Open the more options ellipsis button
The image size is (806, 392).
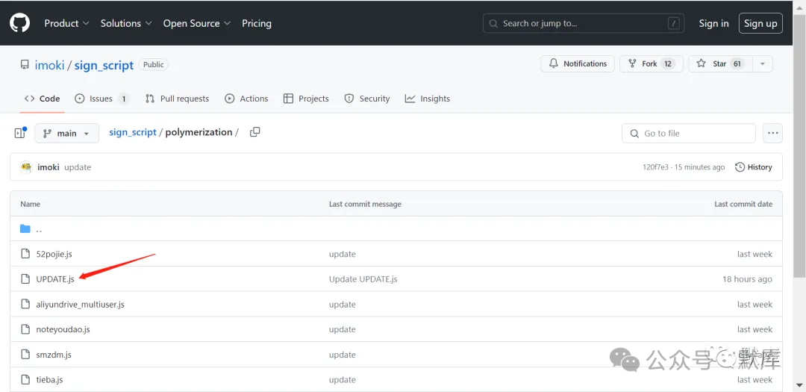pos(772,133)
